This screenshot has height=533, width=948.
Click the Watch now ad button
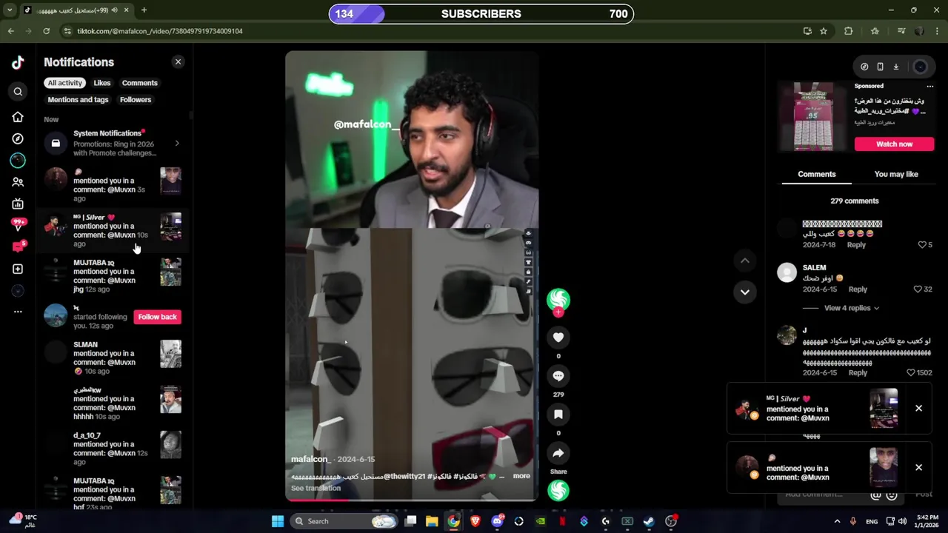895,144
